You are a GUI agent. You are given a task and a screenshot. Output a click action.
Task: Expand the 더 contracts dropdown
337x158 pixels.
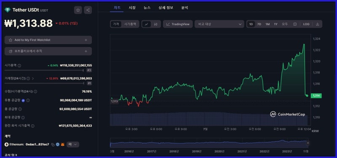(72, 145)
